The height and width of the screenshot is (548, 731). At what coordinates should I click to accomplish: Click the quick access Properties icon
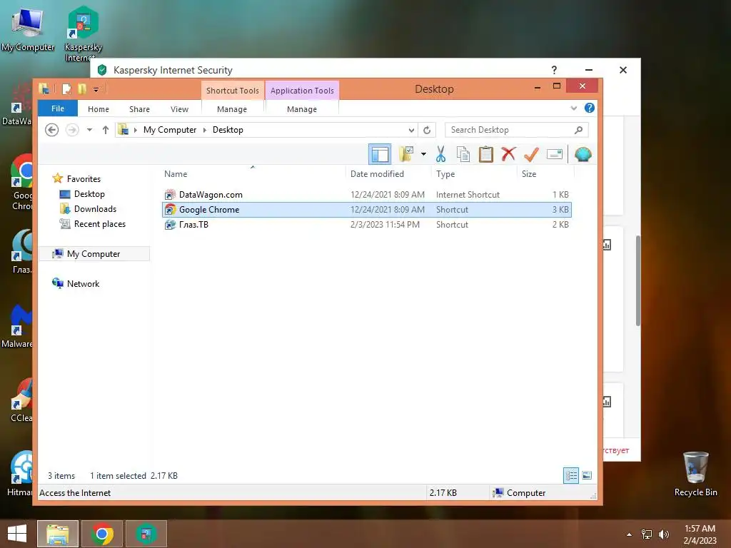pos(66,88)
